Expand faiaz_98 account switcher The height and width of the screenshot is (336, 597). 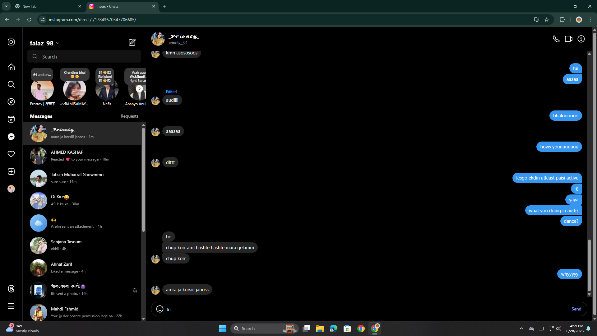[45, 43]
